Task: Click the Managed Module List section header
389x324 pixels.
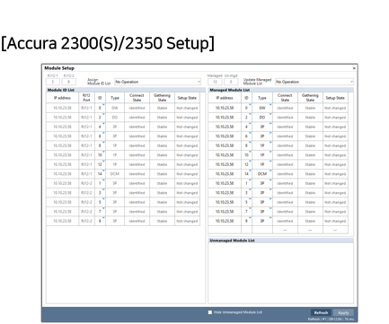Action: (x=280, y=90)
